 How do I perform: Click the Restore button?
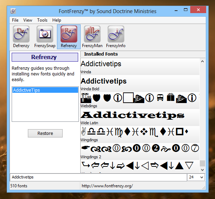45,133
